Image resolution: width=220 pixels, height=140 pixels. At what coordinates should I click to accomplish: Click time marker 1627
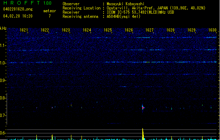[150, 30]
